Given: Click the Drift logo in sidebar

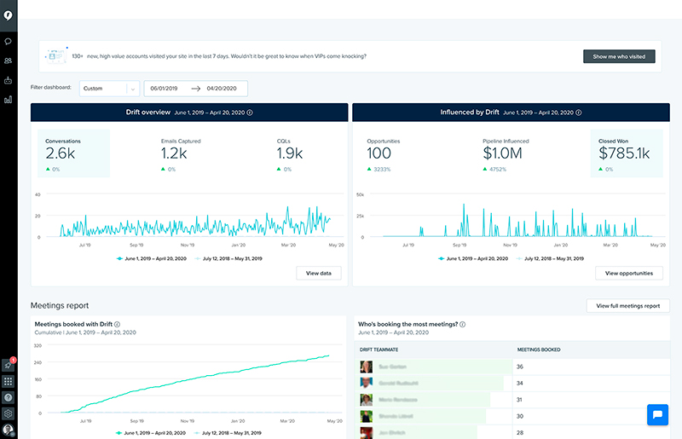Looking at the screenshot, I should pyautogui.click(x=8, y=14).
